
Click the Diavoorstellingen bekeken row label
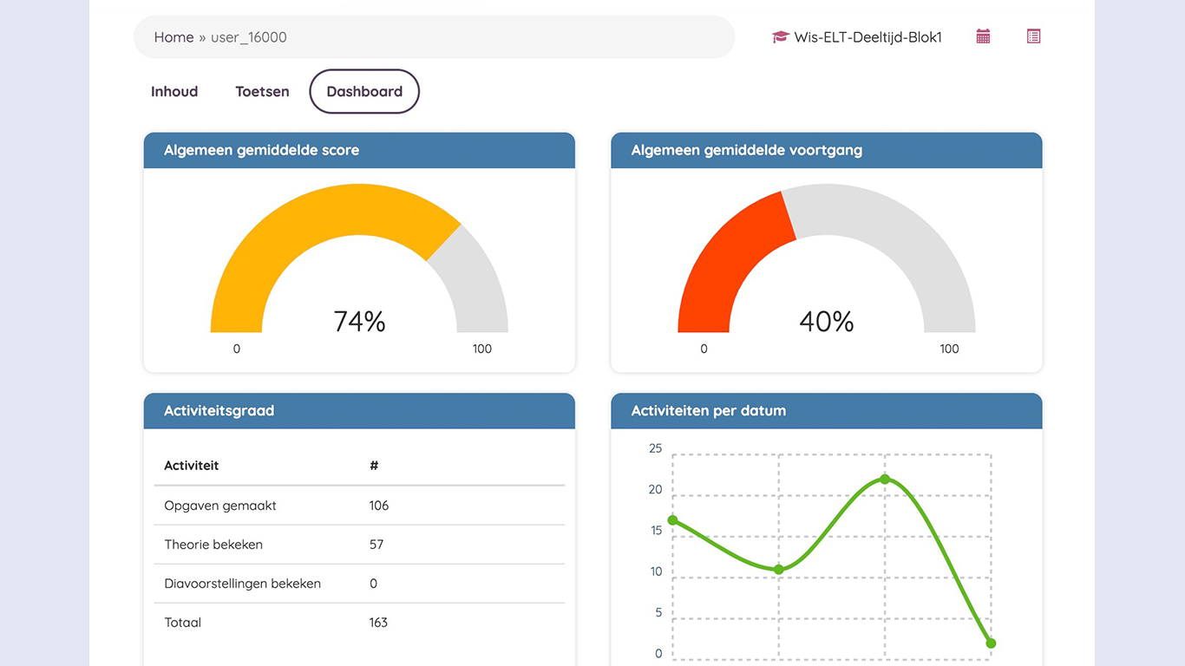pos(243,584)
